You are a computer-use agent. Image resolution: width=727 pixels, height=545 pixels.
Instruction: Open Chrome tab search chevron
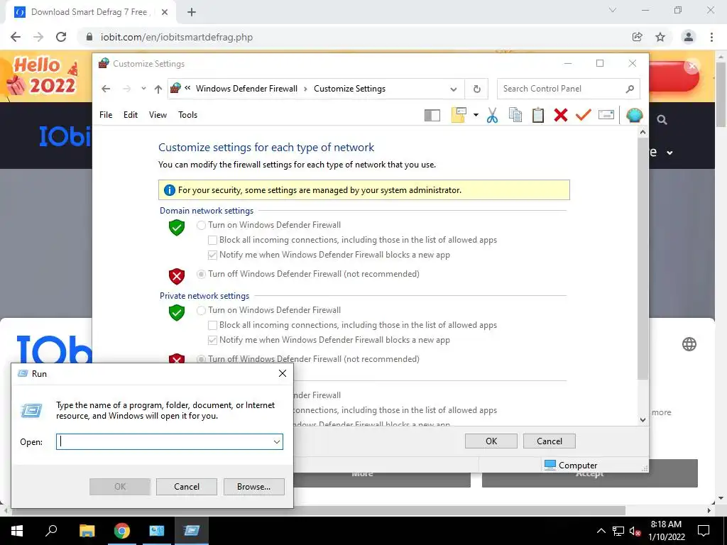pos(613,10)
